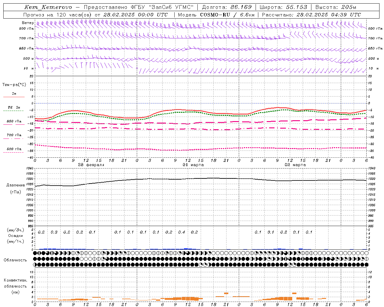Click the Ветер panel label
The image size is (384, 307).
(x=28, y=23)
